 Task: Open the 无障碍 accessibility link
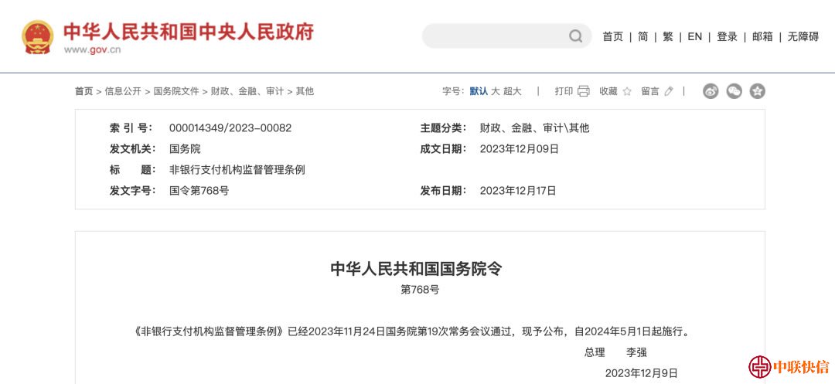point(803,36)
